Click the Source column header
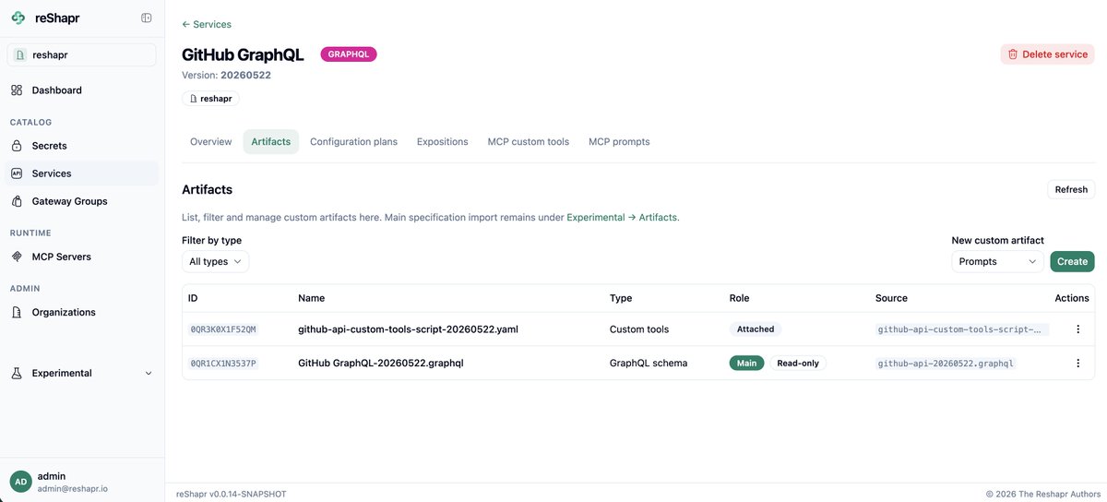Image resolution: width=1107 pixels, height=502 pixels. (x=891, y=298)
